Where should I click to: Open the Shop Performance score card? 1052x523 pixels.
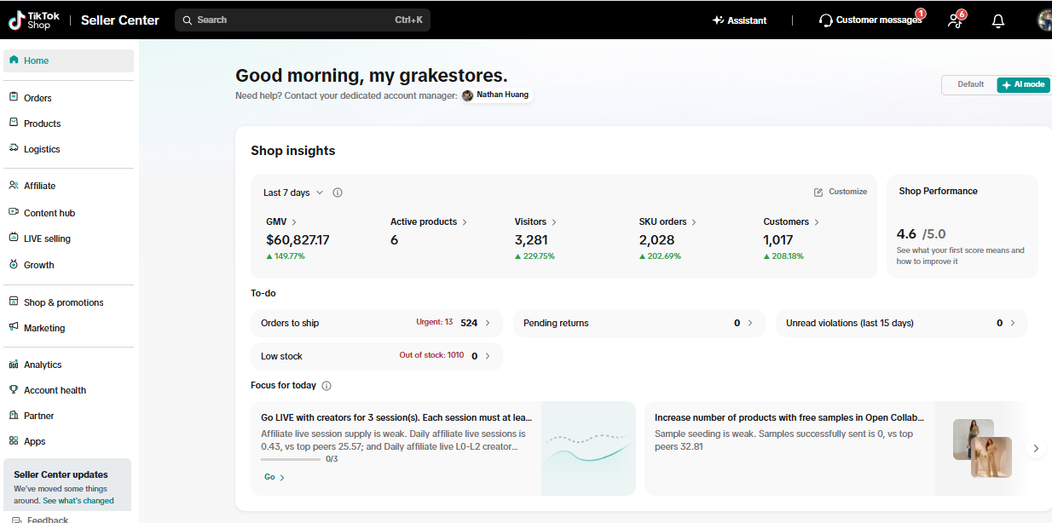tap(962, 227)
